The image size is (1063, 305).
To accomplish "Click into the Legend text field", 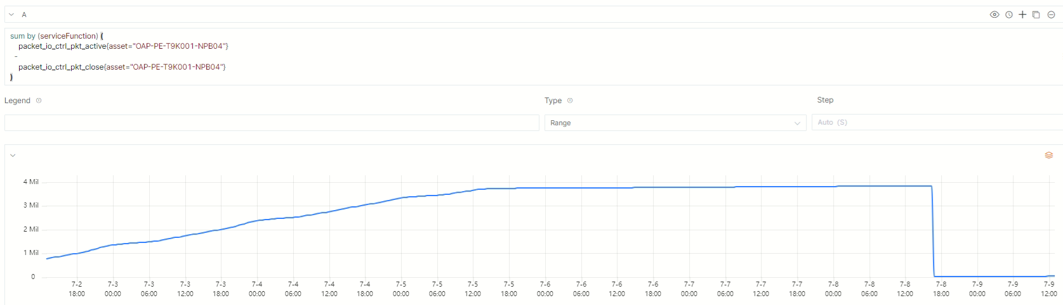I will coord(272,123).
